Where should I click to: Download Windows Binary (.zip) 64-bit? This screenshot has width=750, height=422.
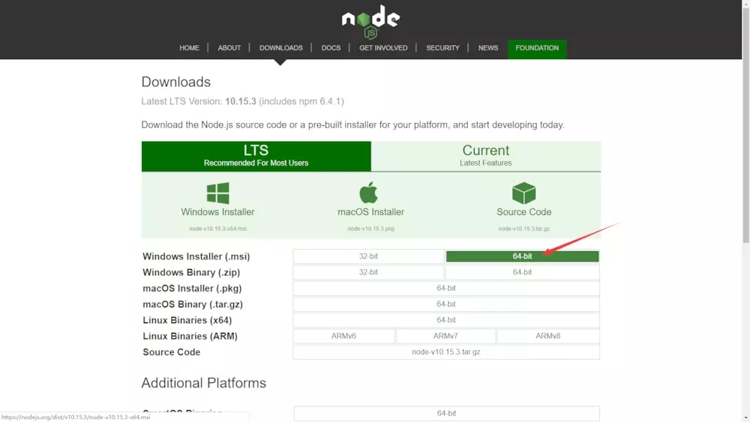click(522, 272)
